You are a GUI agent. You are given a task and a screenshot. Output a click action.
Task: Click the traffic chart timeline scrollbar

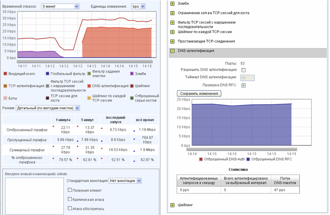pyautogui.click(x=85, y=62)
